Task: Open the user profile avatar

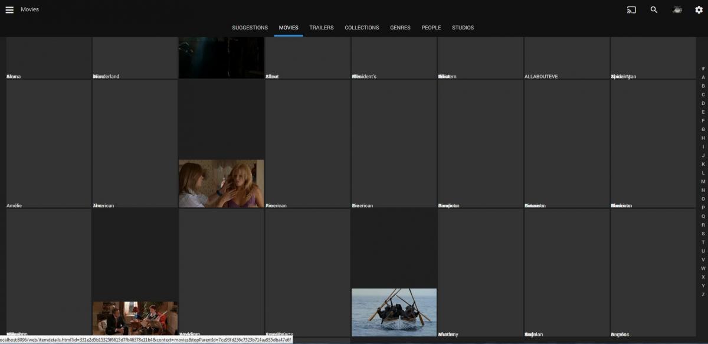Action: (x=677, y=9)
